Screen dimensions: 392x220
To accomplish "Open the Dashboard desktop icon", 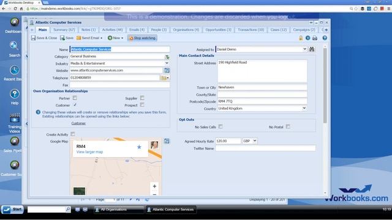I will [15, 22].
